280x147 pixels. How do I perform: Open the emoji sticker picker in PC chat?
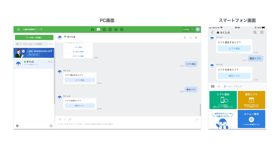pos(197,119)
